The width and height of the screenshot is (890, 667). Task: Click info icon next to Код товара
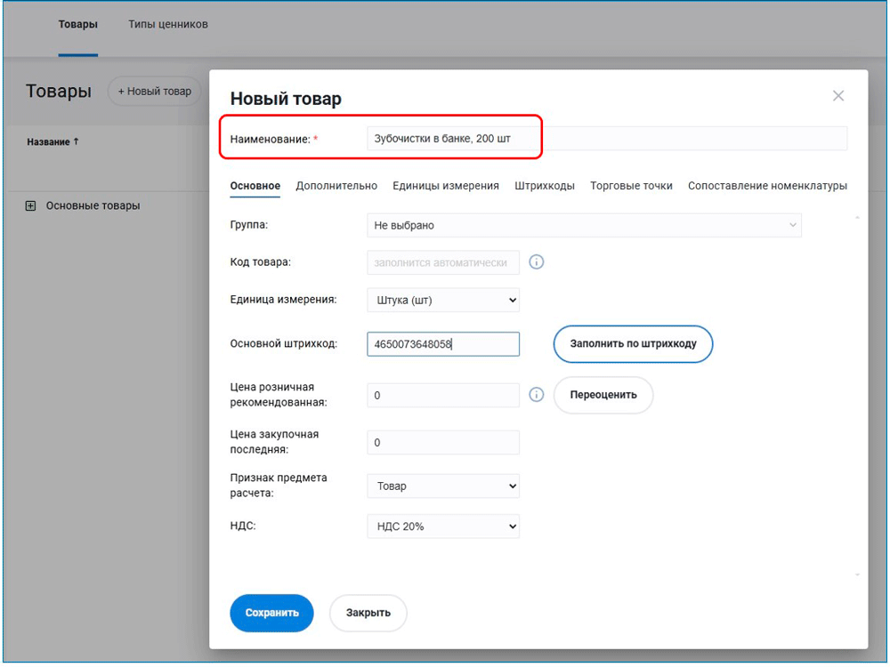(537, 262)
